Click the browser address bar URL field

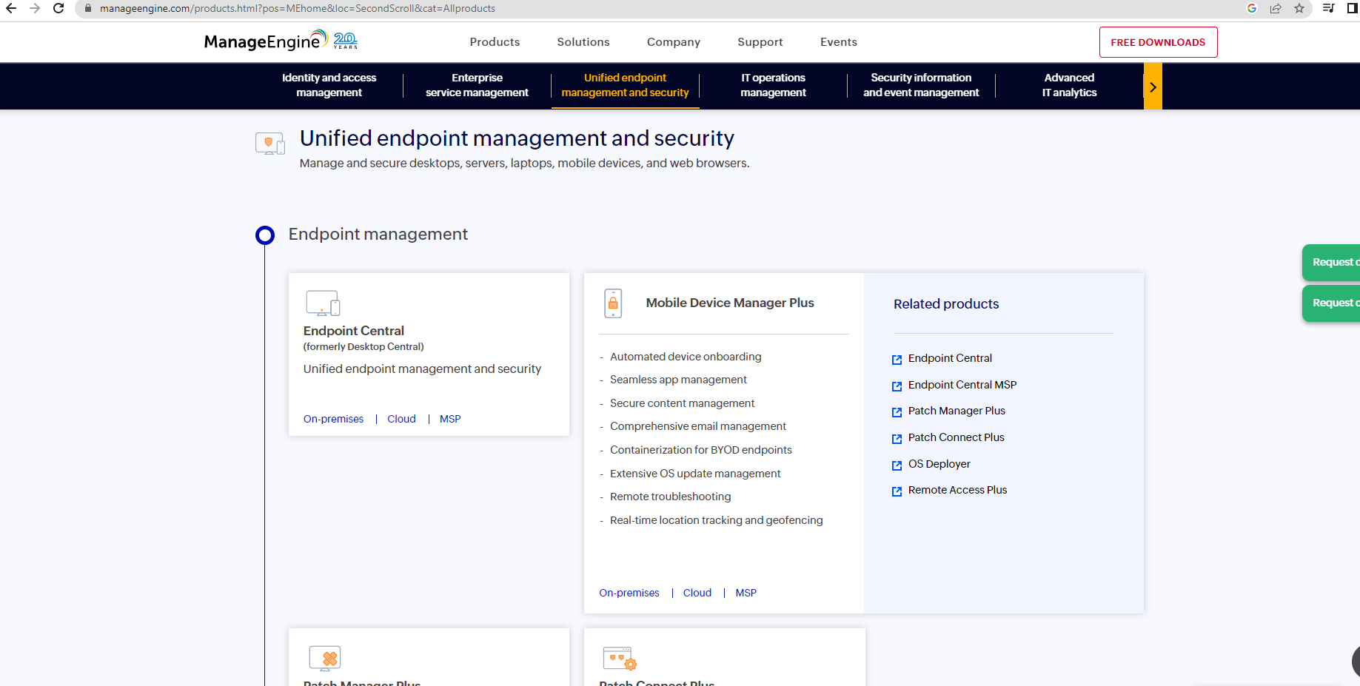click(296, 8)
